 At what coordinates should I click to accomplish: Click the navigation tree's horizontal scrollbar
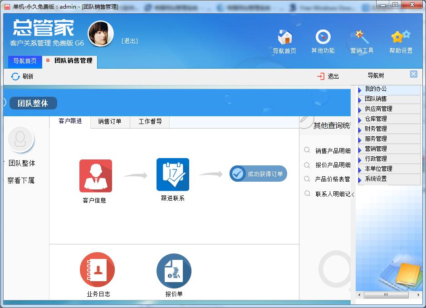(x=387, y=295)
